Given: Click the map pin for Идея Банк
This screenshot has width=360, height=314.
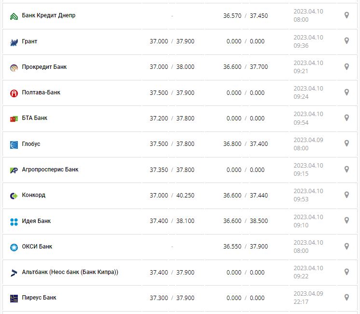Looking at the screenshot, I should point(346,221).
